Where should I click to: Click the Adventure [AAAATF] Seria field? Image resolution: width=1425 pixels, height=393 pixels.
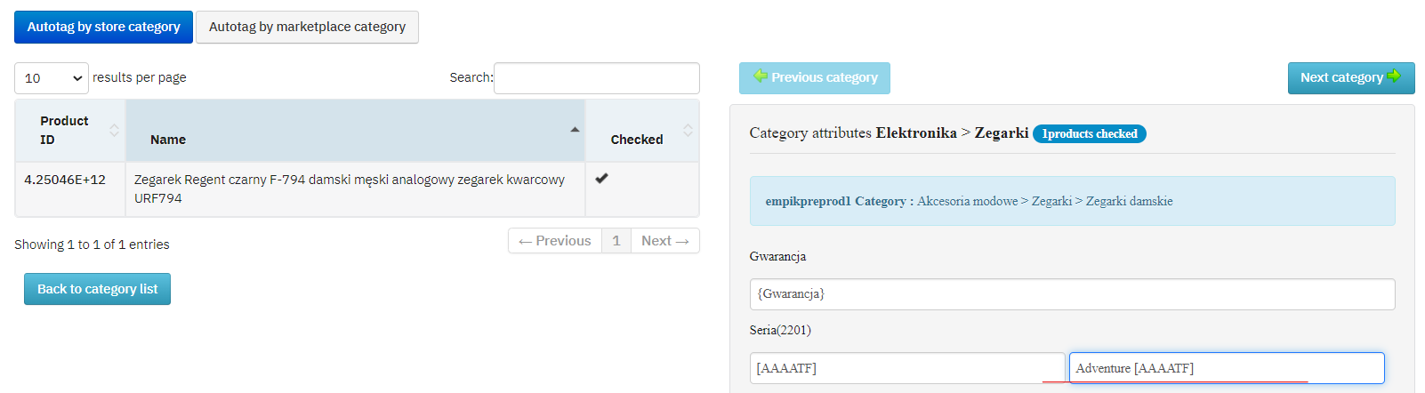(1227, 368)
